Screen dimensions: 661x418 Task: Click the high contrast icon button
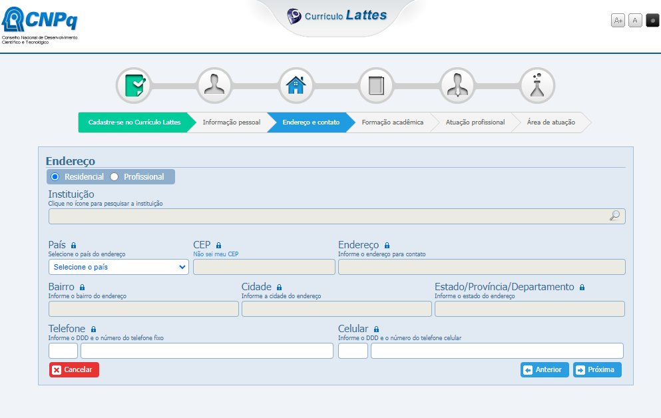point(652,21)
